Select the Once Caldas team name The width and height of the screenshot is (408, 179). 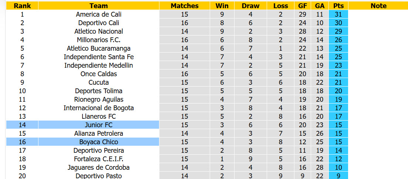point(99,74)
